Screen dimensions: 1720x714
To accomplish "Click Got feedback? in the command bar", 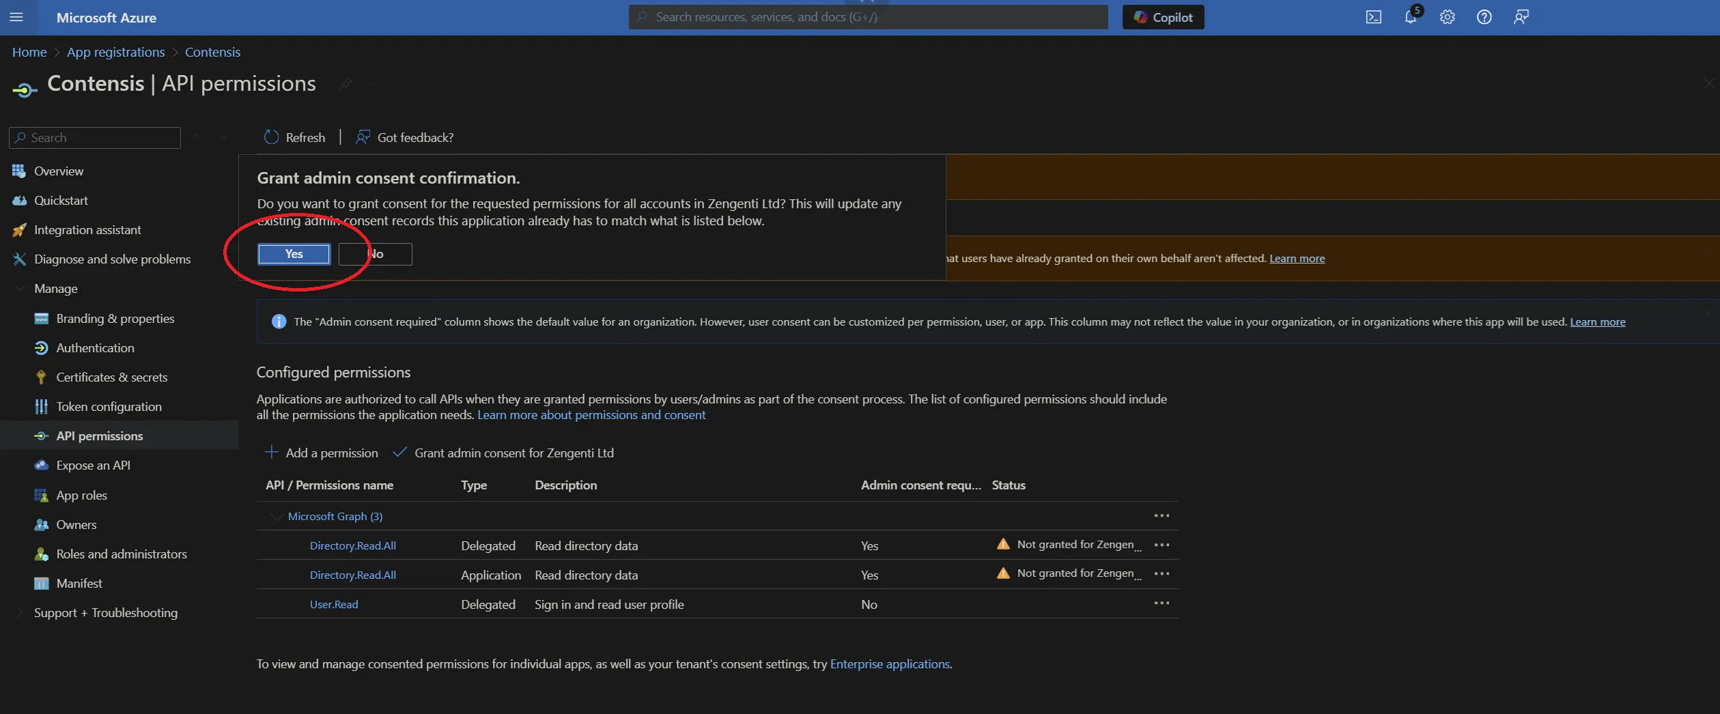I will [x=404, y=137].
